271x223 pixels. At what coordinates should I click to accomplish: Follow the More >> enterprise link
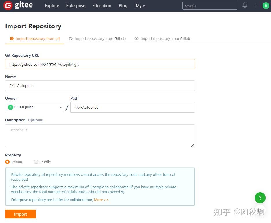[101, 200]
